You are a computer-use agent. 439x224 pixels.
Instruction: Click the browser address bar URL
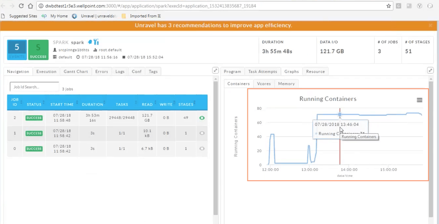pyautogui.click(x=151, y=6)
